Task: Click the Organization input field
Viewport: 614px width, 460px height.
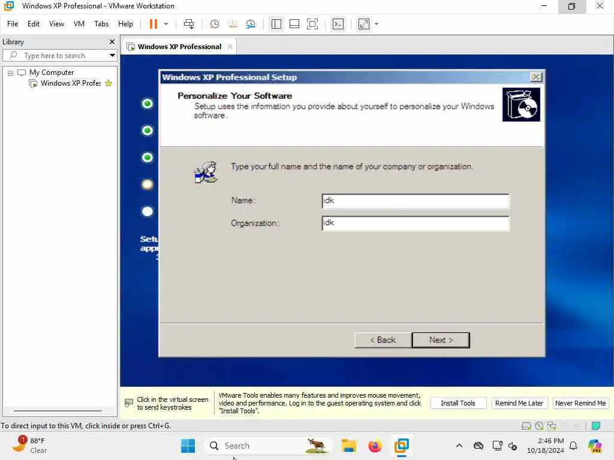Action: click(416, 223)
